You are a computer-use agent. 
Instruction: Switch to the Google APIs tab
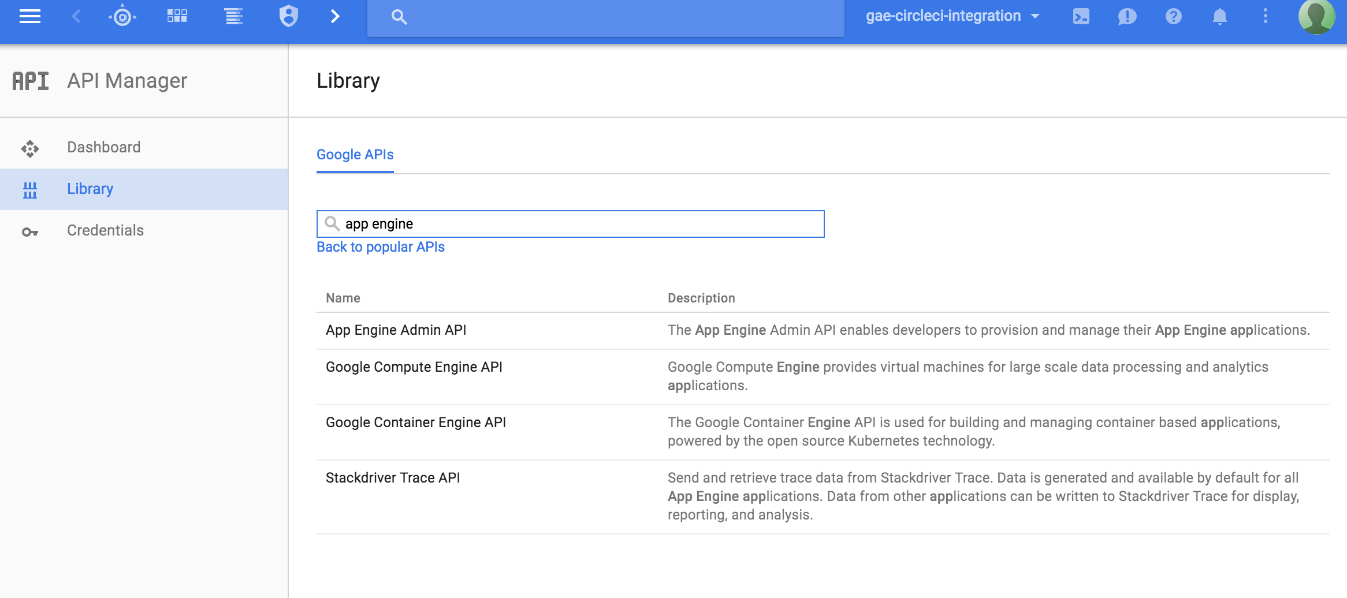click(355, 155)
